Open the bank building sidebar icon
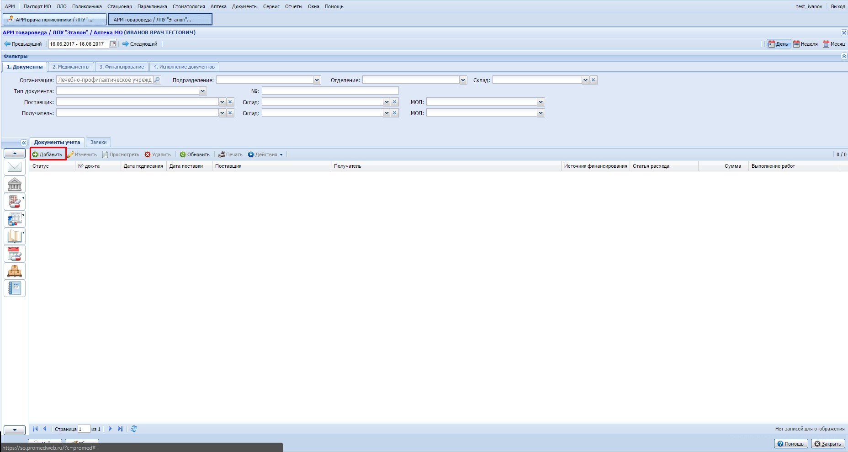848x452 pixels. click(x=15, y=185)
